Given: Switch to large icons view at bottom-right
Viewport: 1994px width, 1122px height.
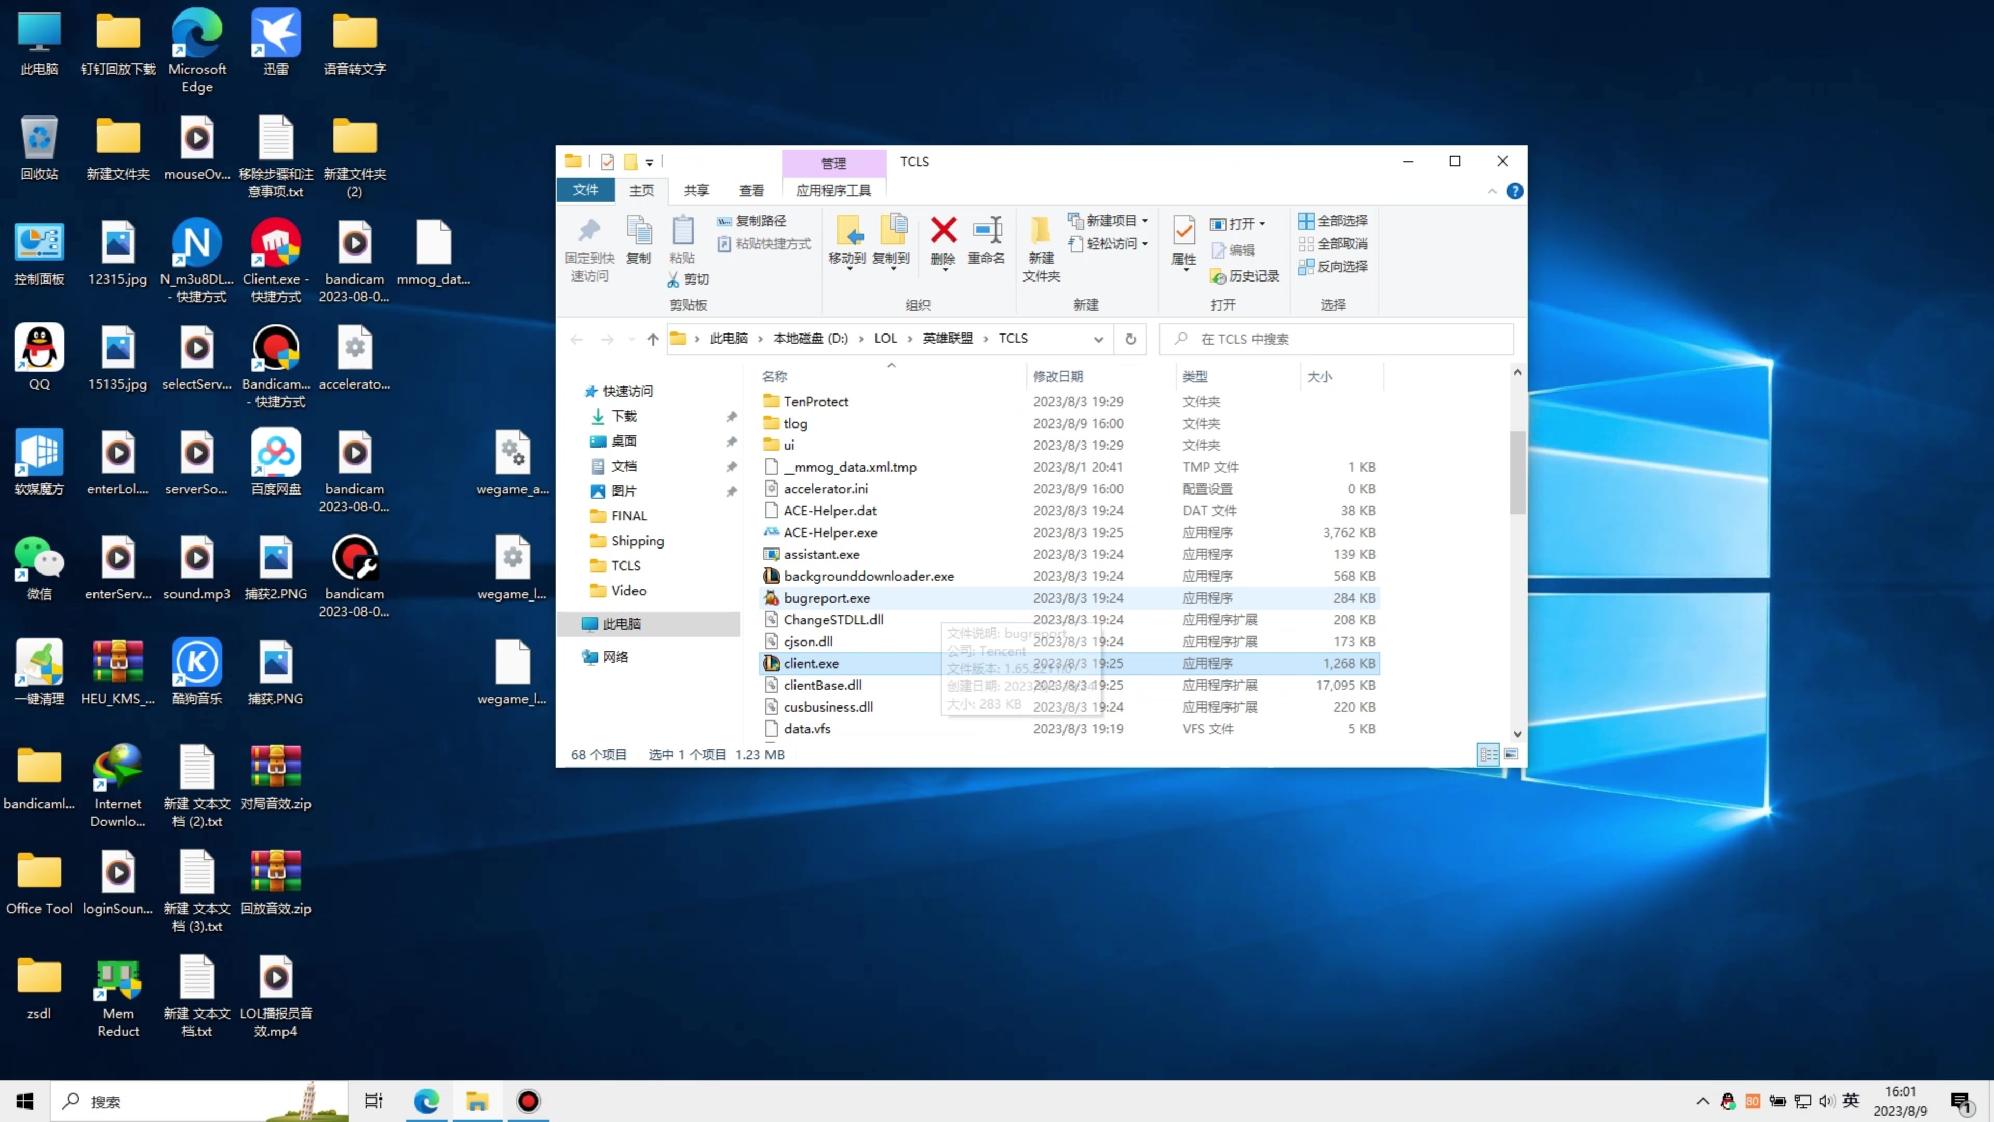Looking at the screenshot, I should point(1510,754).
